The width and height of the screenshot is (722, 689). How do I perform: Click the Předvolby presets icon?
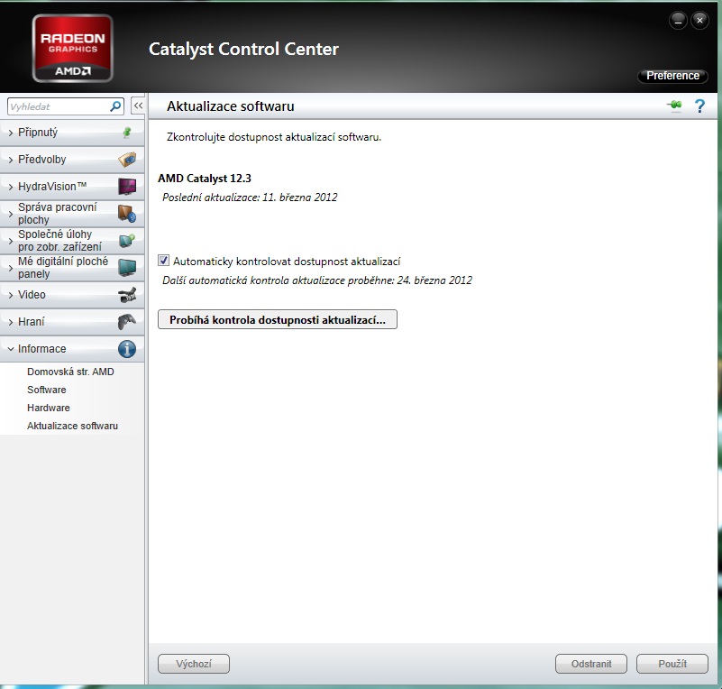[x=127, y=160]
